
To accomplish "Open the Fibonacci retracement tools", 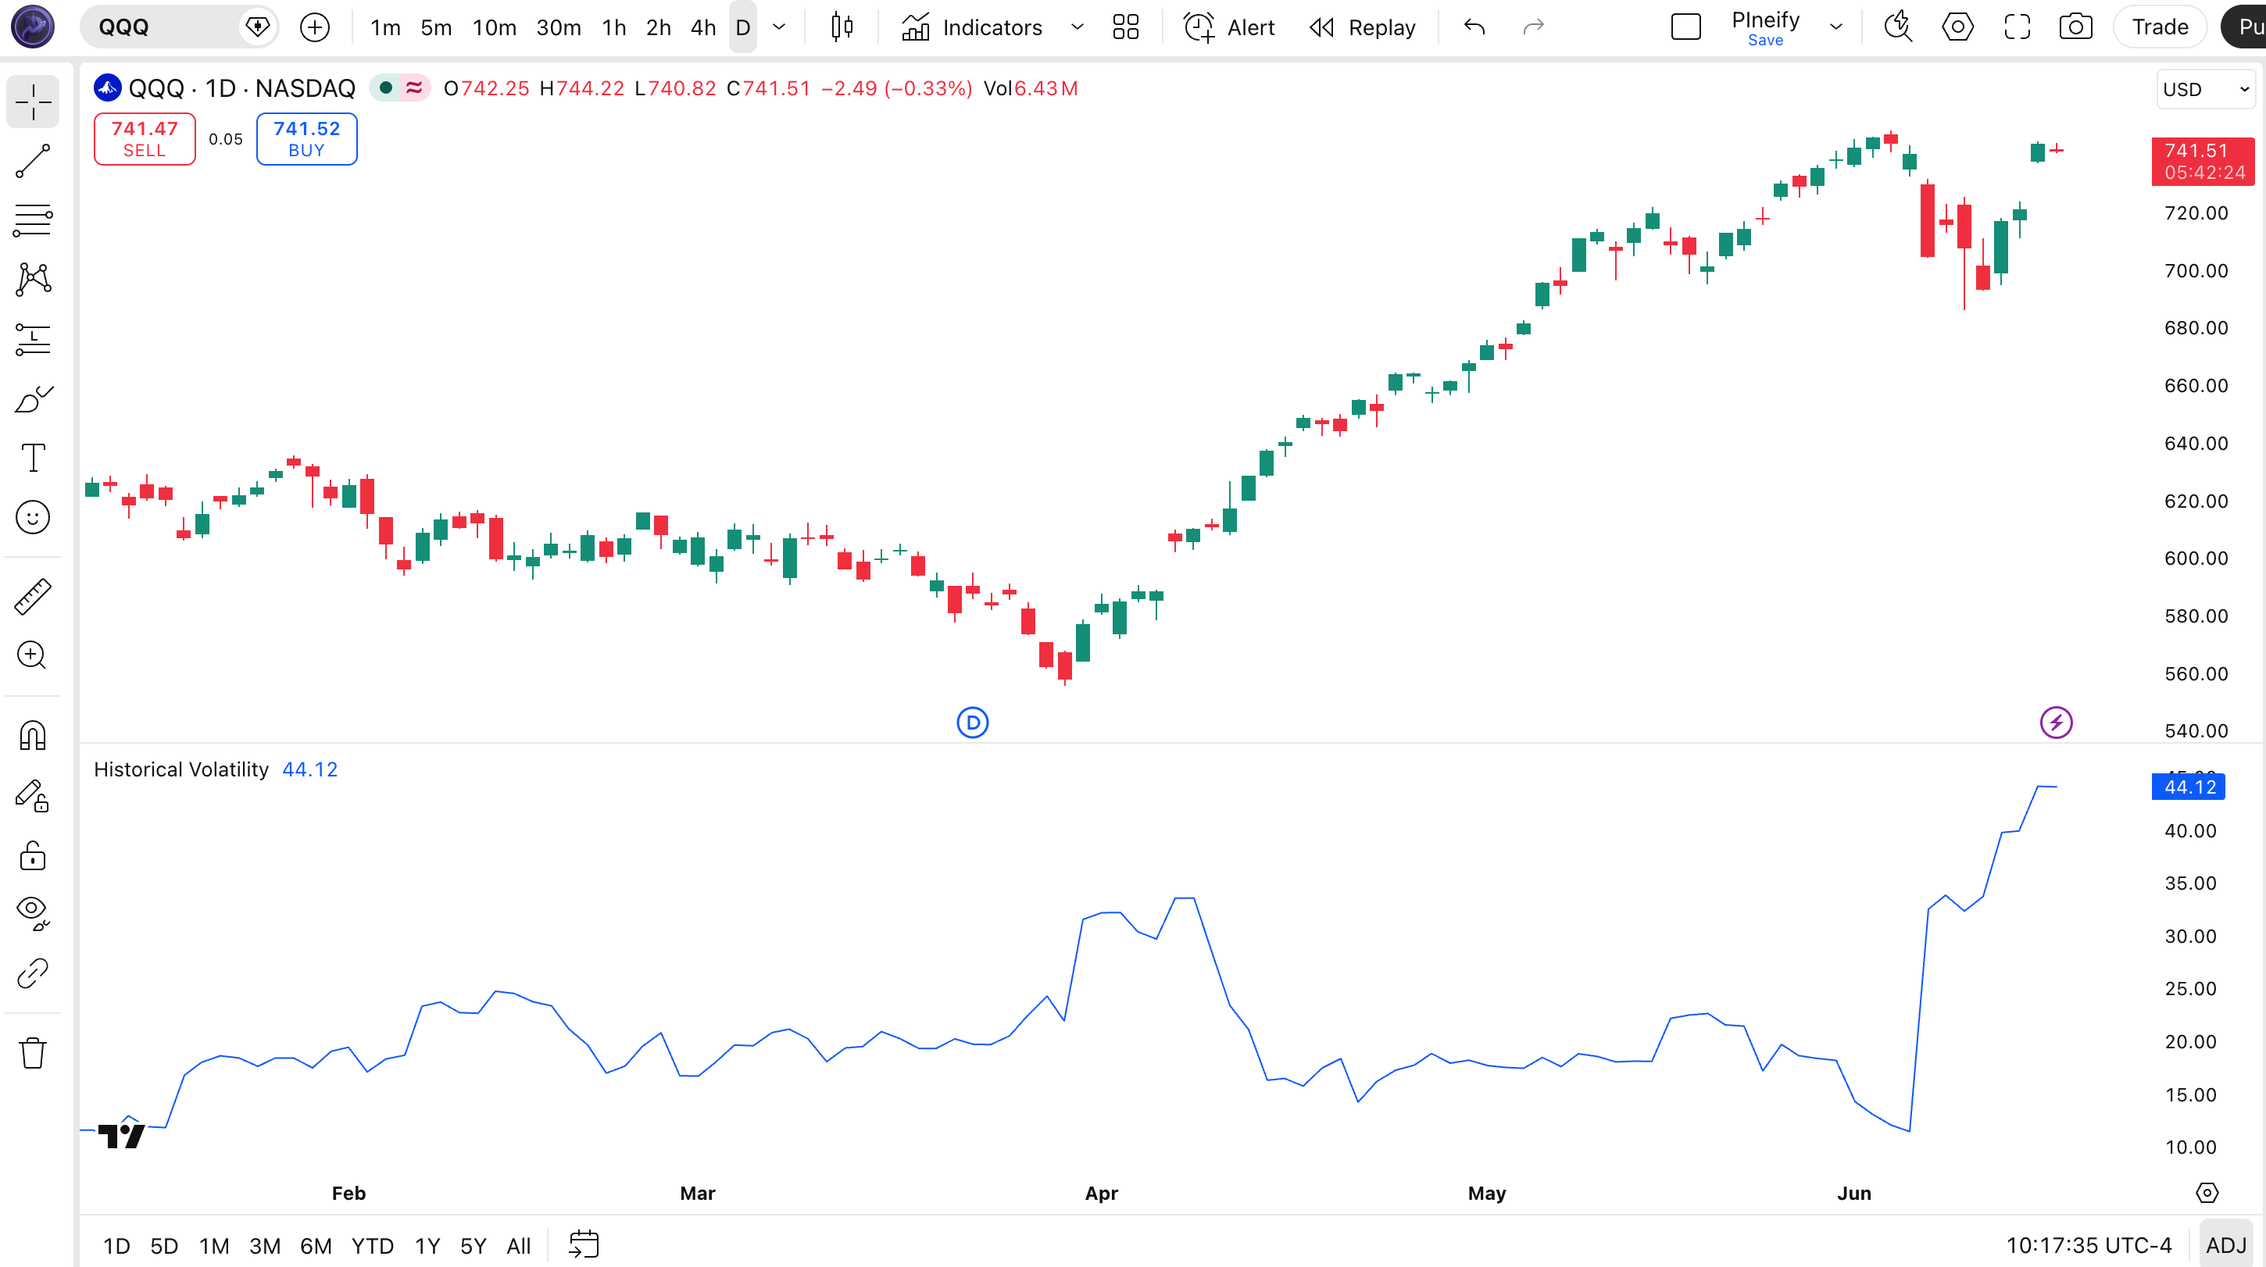I will (33, 221).
